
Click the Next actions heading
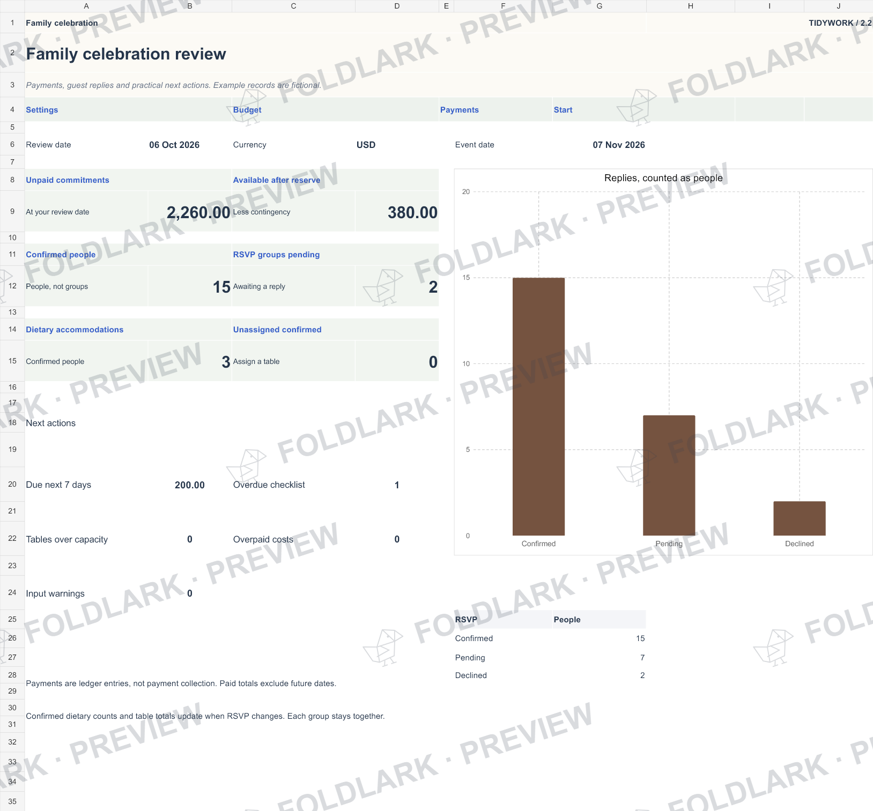click(x=51, y=423)
